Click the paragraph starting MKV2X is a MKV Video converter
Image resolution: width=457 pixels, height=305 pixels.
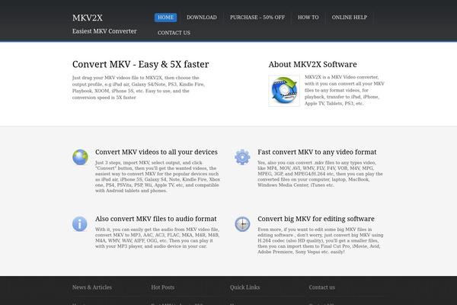[x=344, y=90]
